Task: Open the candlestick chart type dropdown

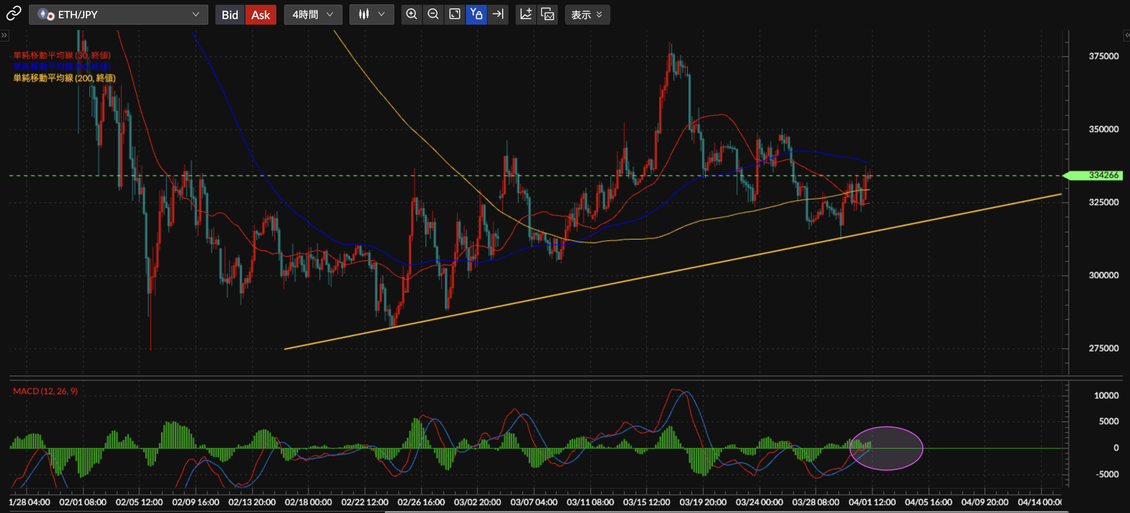Action: 371,14
